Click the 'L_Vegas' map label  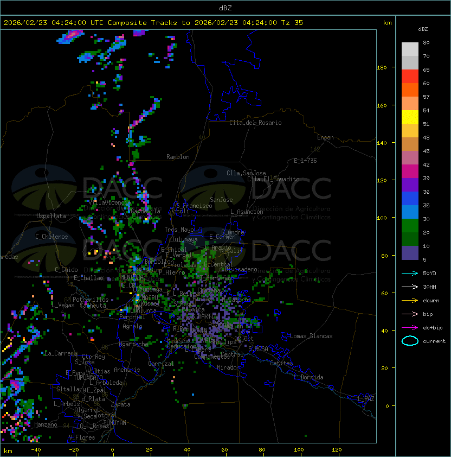63,305
